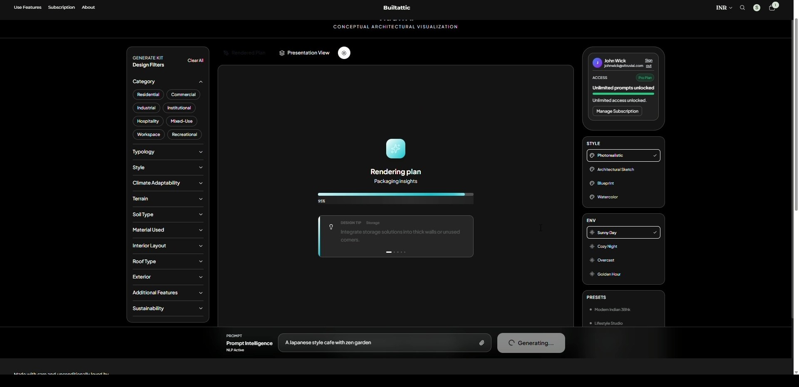Click the paperclip attachment icon
The height and width of the screenshot is (387, 799).
point(481,343)
